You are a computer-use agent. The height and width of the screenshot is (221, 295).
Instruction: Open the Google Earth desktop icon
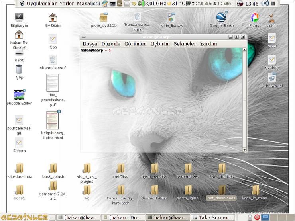pyautogui.click(x=221, y=18)
